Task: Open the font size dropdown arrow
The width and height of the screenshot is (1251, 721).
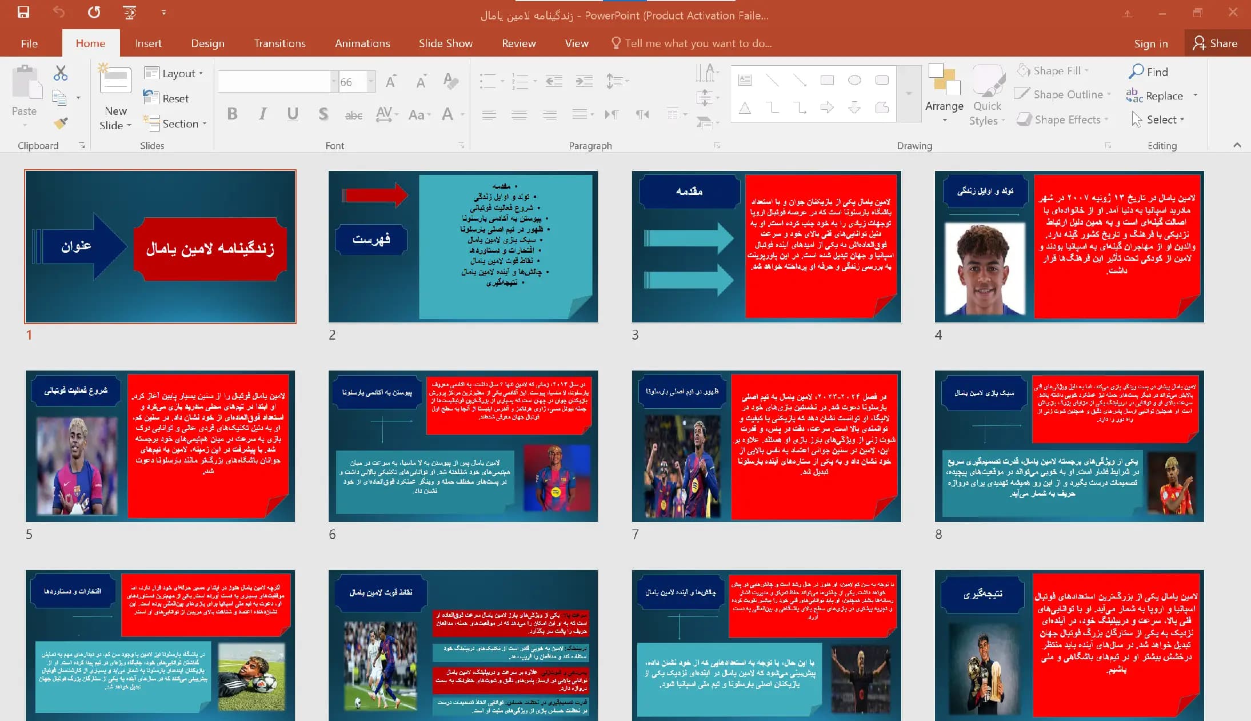Action: point(371,82)
